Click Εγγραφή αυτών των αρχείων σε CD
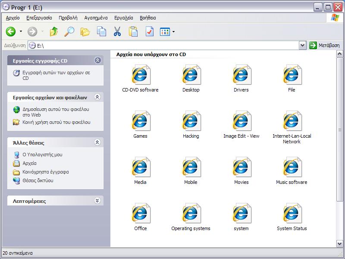Screen dimensions: 345x259 tap(56, 75)
